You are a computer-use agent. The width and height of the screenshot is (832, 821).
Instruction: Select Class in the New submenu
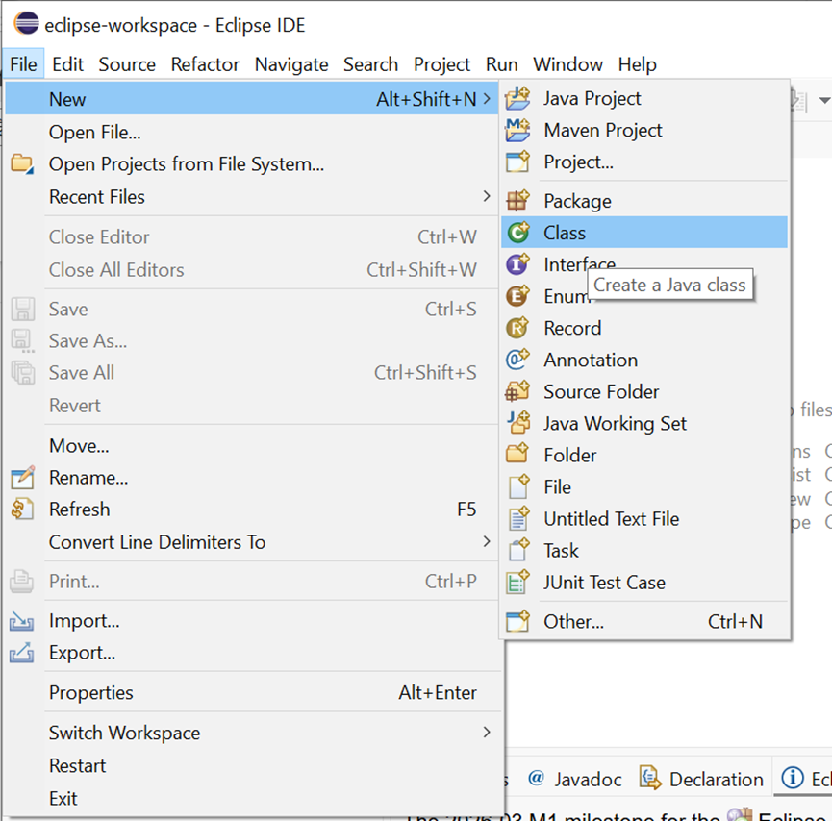(644, 233)
